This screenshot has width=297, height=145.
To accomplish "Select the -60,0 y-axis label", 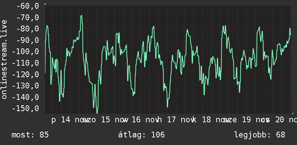I will pyautogui.click(x=28, y=6).
